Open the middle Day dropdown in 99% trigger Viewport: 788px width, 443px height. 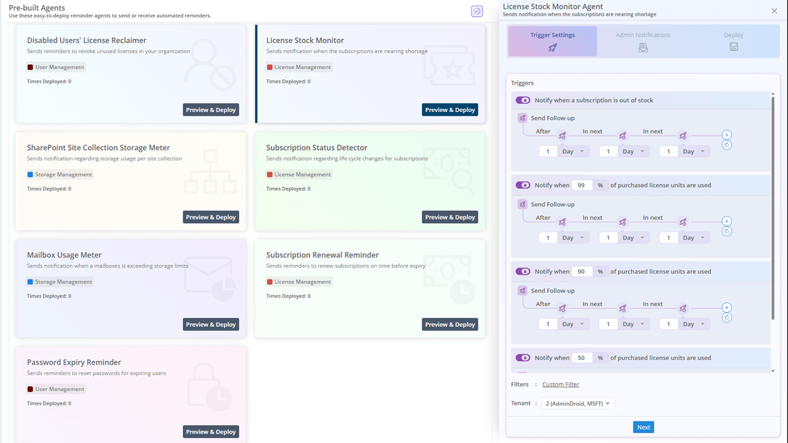635,237
